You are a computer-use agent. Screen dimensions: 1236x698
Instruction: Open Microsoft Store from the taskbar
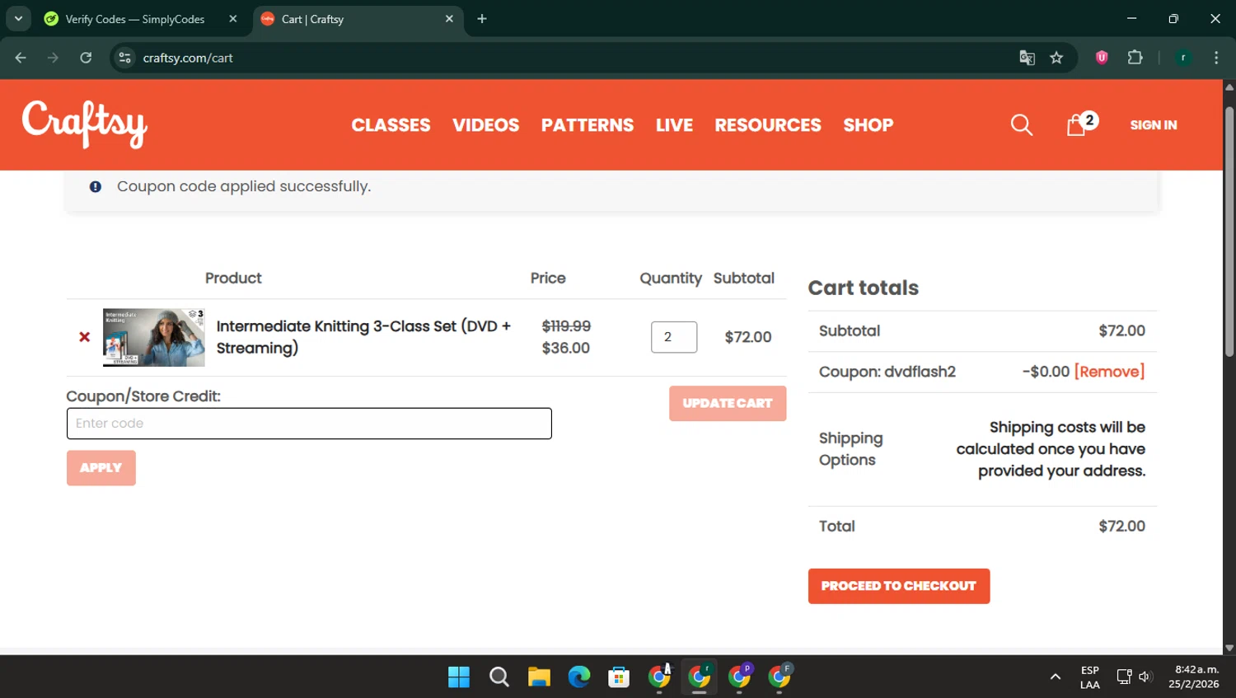point(619,677)
